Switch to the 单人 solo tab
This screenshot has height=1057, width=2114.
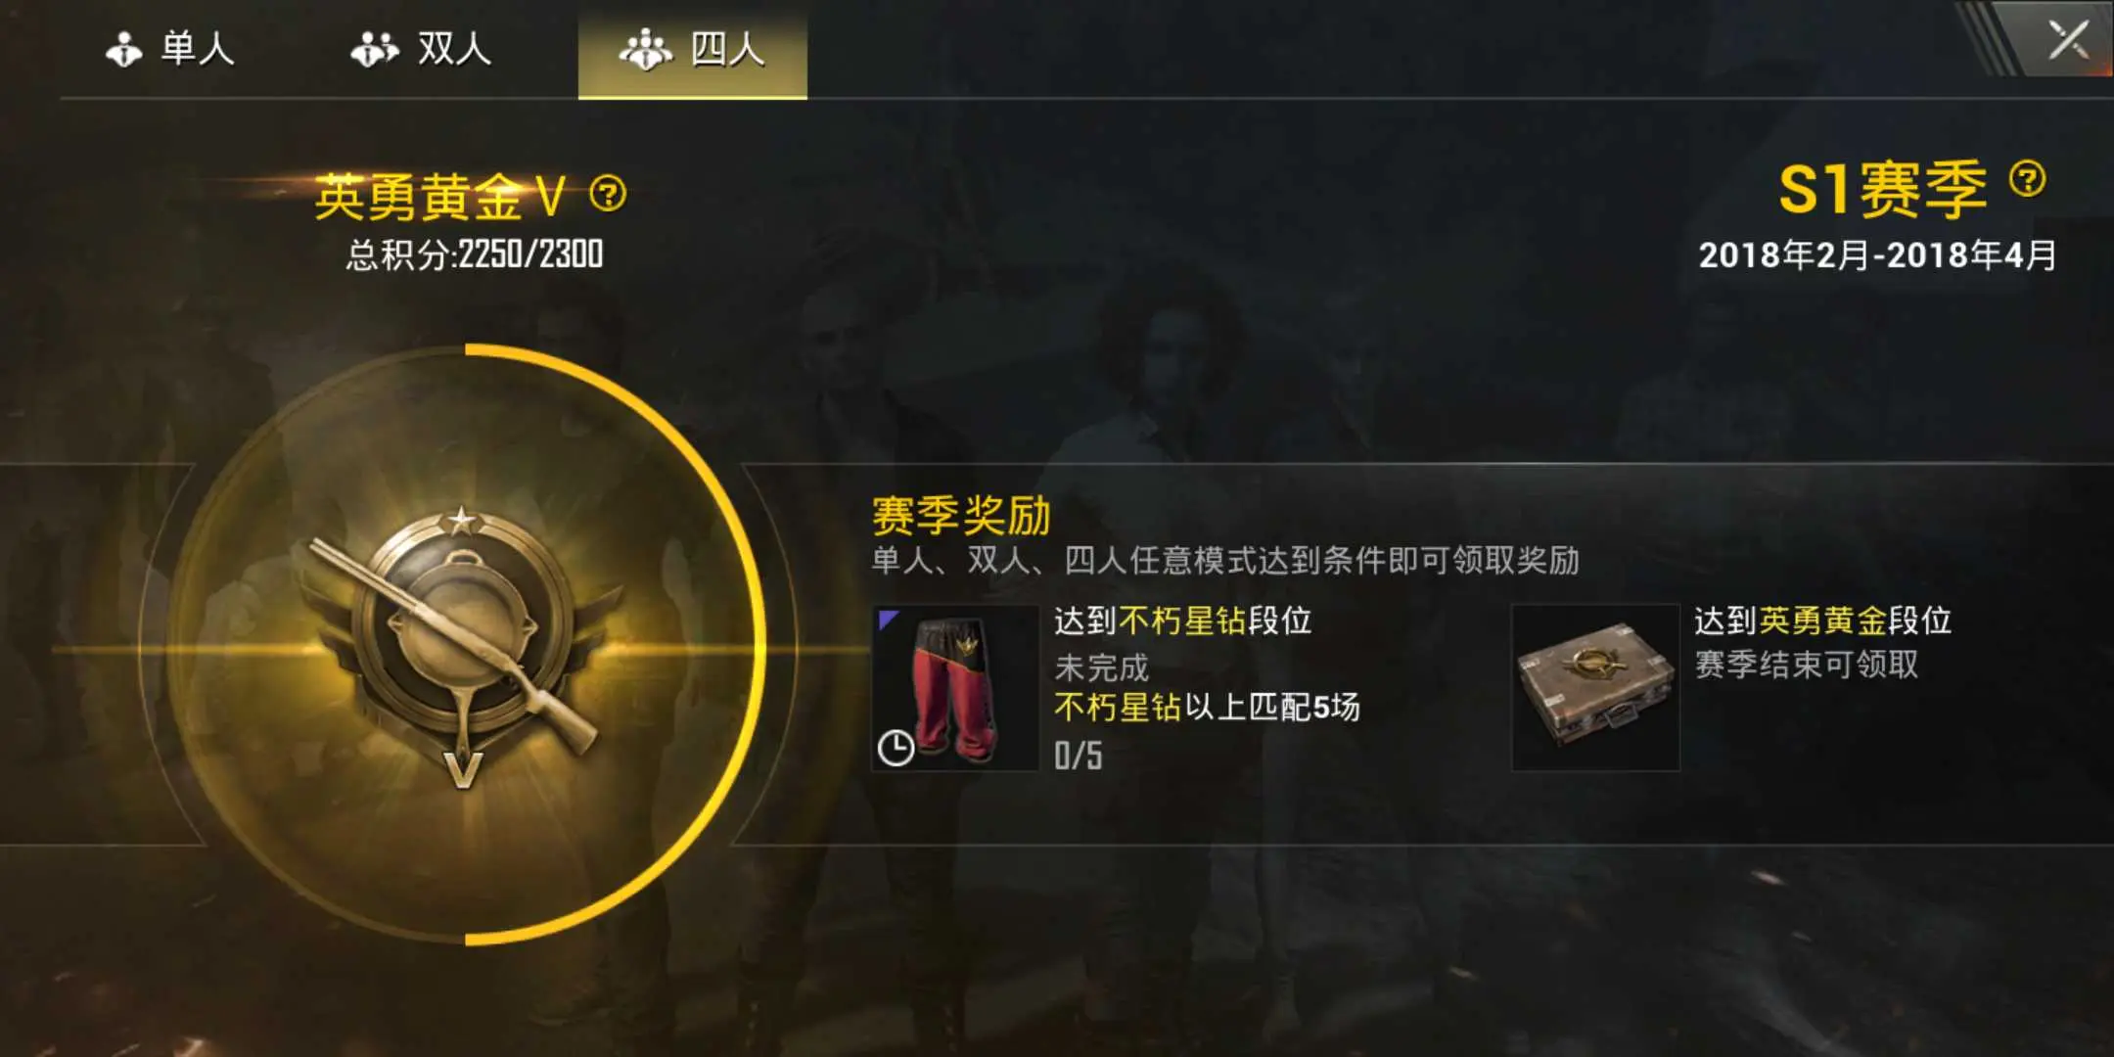170,49
